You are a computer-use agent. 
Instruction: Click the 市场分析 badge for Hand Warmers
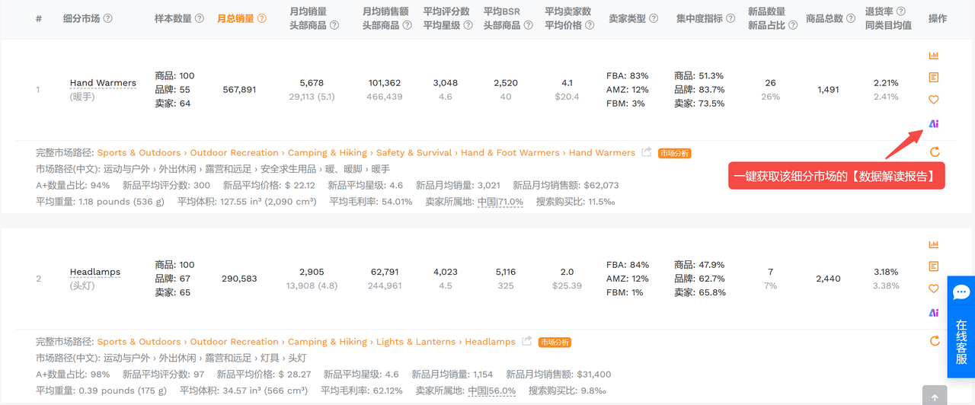[674, 153]
